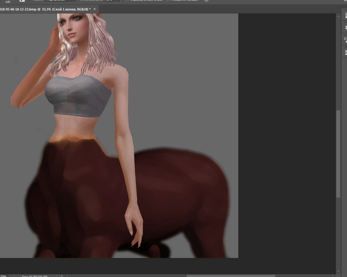Close the 18-12-23.bmp document tab
The height and width of the screenshot is (277, 347).
click(95, 9)
